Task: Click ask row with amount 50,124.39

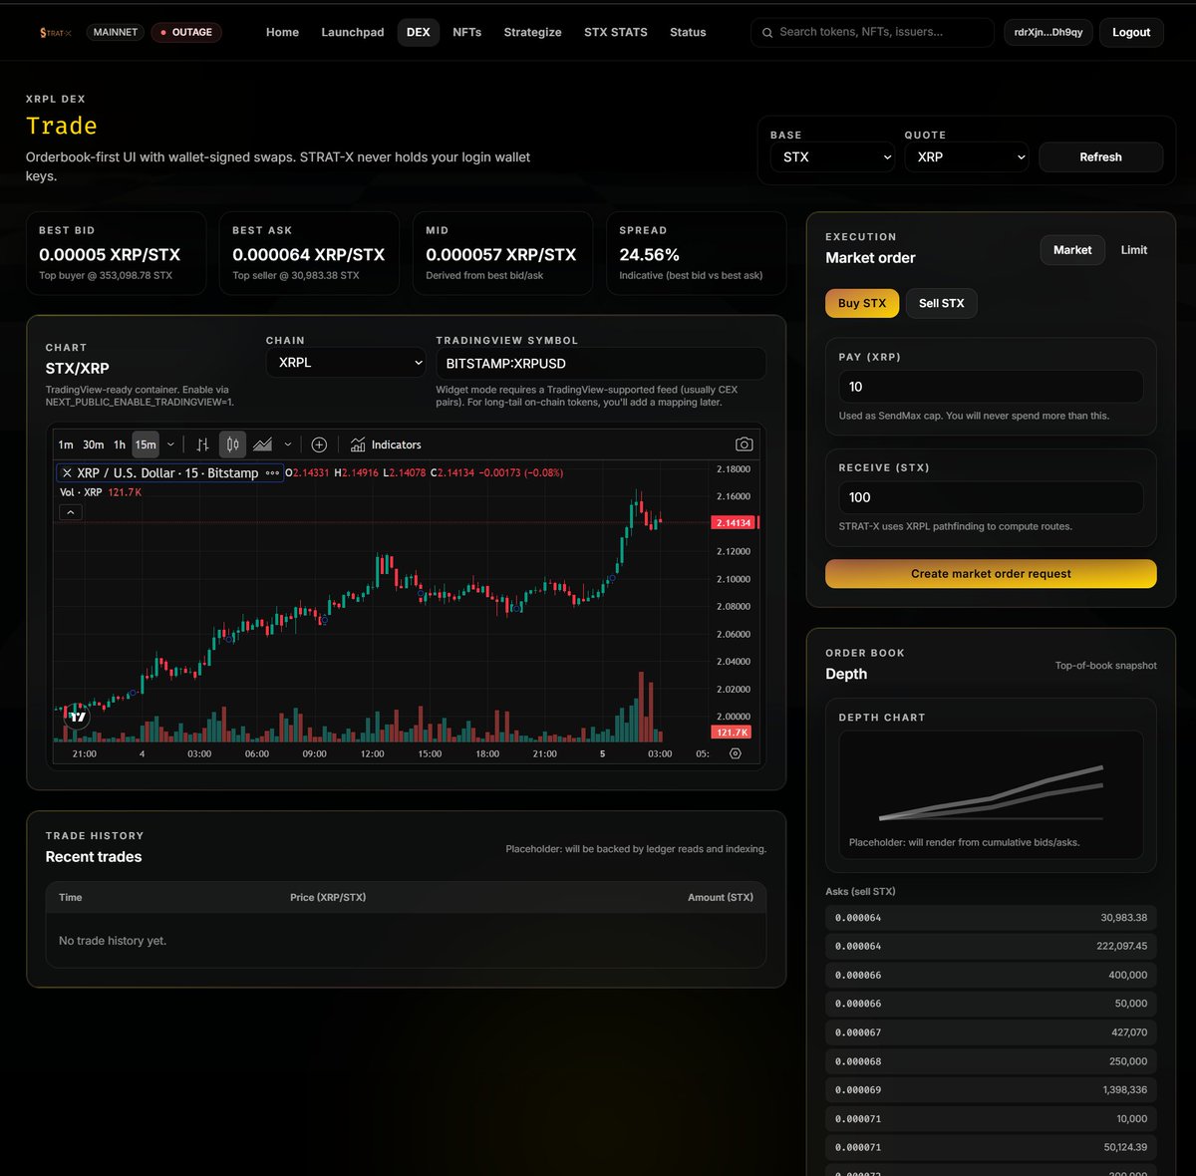Action: pos(991,1147)
